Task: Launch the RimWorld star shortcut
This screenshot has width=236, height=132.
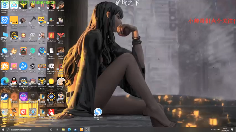Action: pyautogui.click(x=33, y=37)
